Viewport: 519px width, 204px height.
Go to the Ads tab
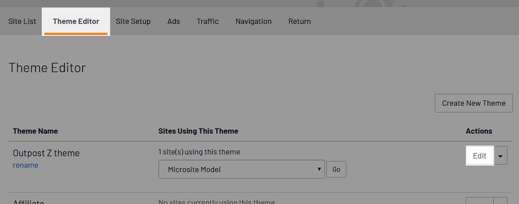click(x=174, y=21)
